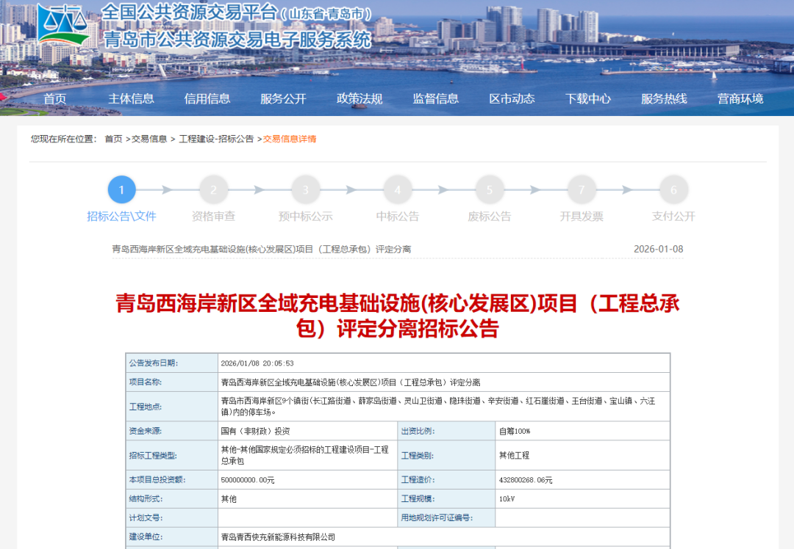Click the 10kV 工程规模 value
Viewport: 794px width, 549px height.
507,499
